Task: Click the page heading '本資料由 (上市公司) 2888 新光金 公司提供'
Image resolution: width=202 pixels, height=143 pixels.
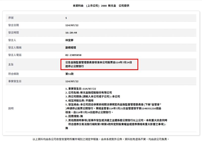Action: coord(101,6)
